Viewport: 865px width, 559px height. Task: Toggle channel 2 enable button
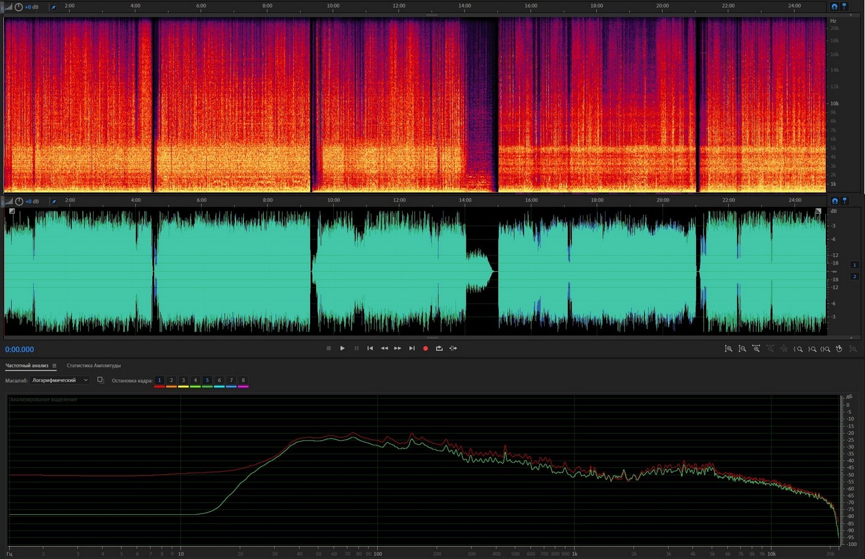(x=855, y=276)
